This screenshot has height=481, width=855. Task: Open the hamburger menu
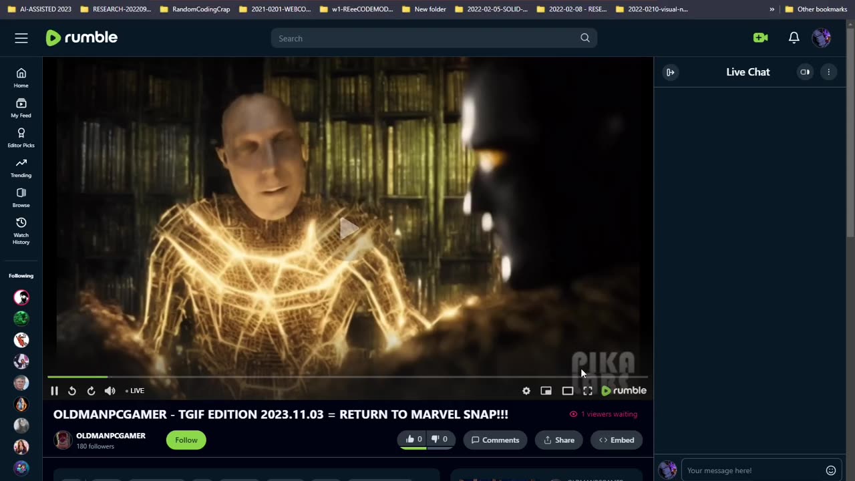pos(21,38)
